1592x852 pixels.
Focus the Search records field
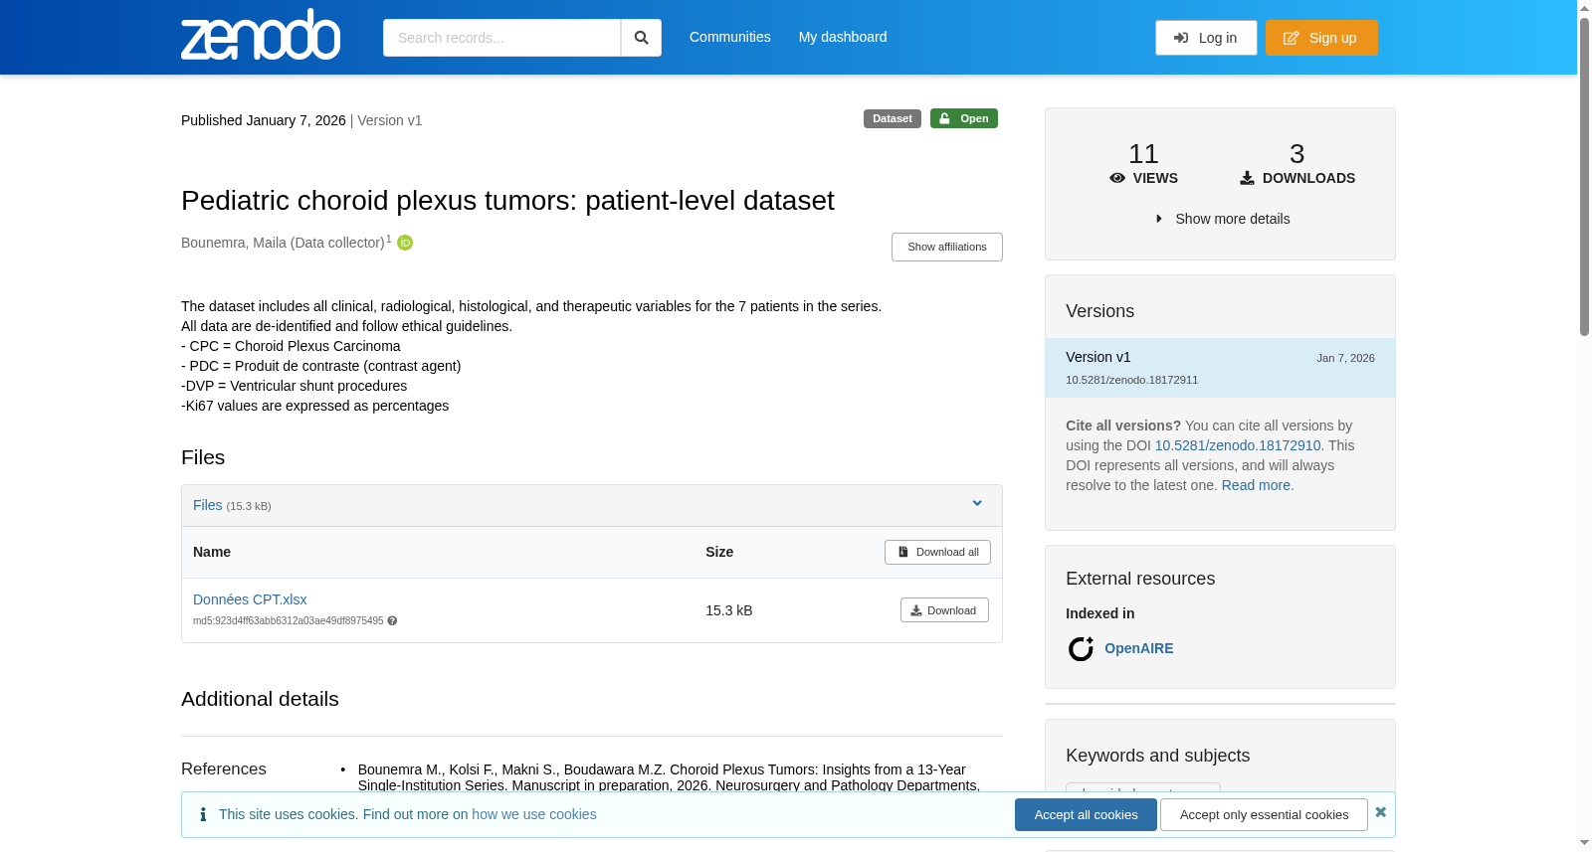coord(501,38)
